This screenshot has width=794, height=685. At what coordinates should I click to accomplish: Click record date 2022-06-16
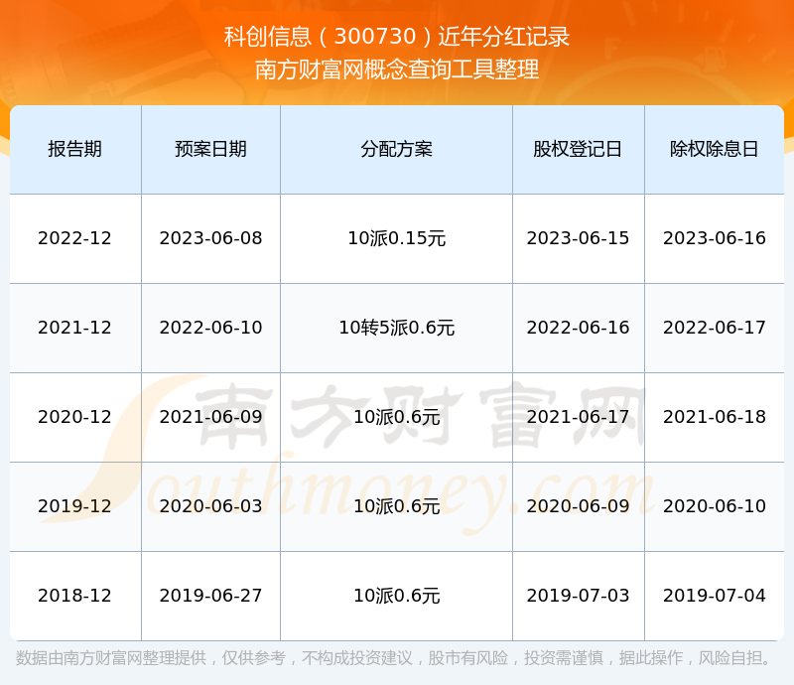(x=578, y=328)
